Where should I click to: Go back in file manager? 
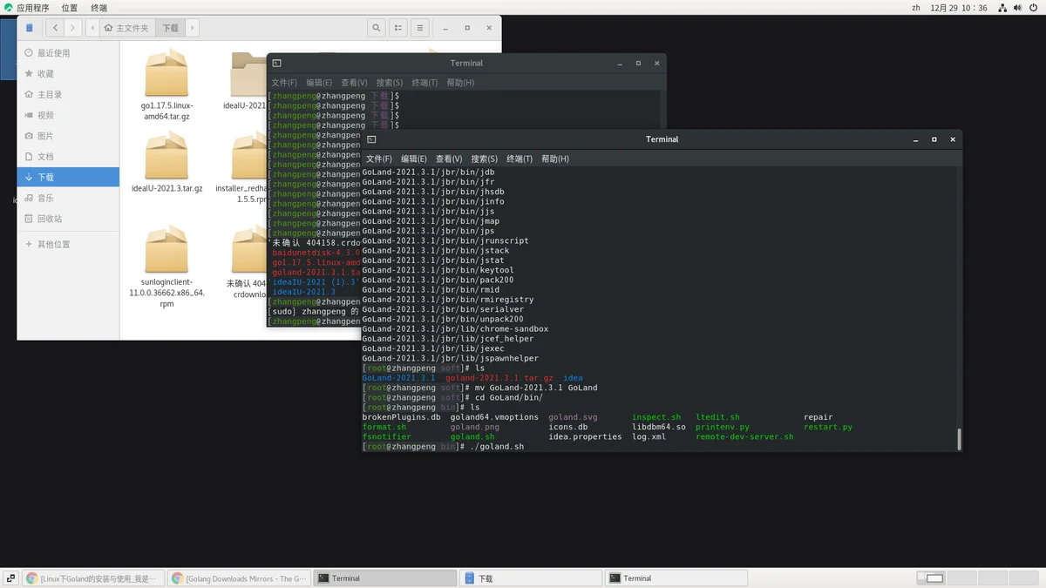pos(57,28)
